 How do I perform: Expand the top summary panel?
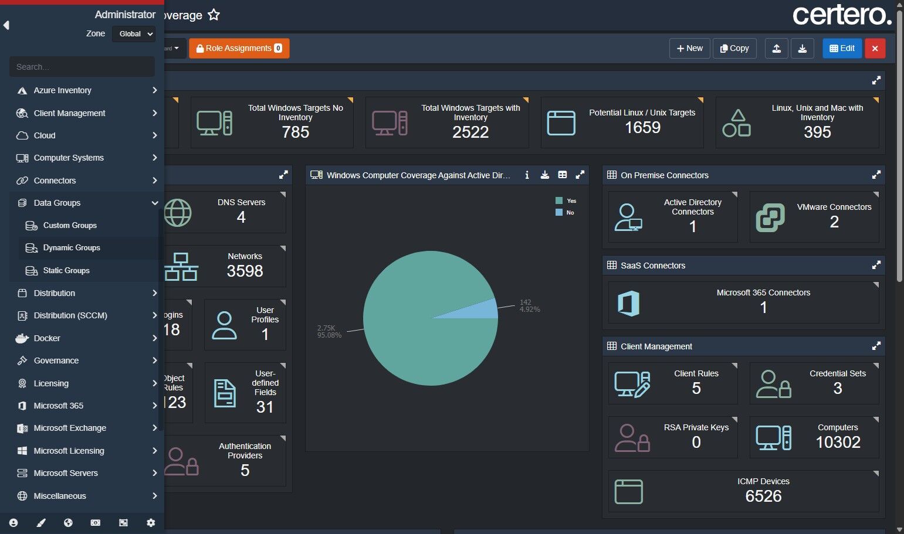pos(876,80)
